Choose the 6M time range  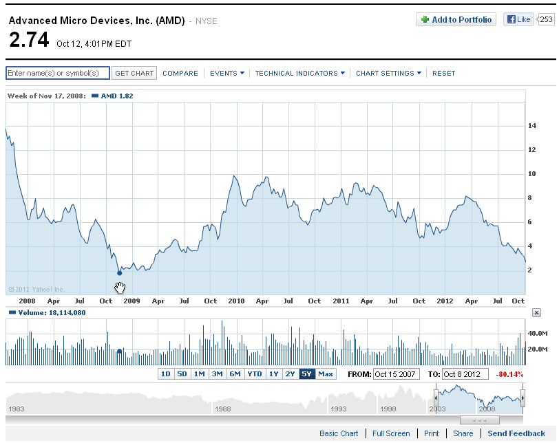tap(235, 374)
